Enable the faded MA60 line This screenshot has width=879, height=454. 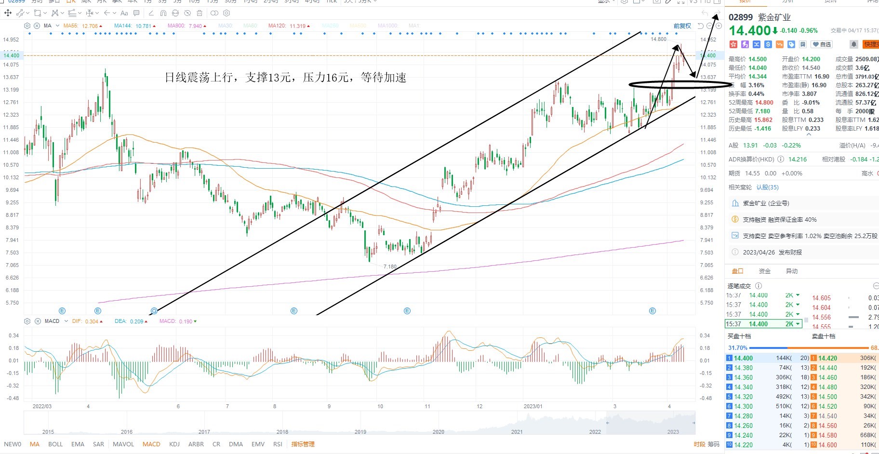click(250, 26)
